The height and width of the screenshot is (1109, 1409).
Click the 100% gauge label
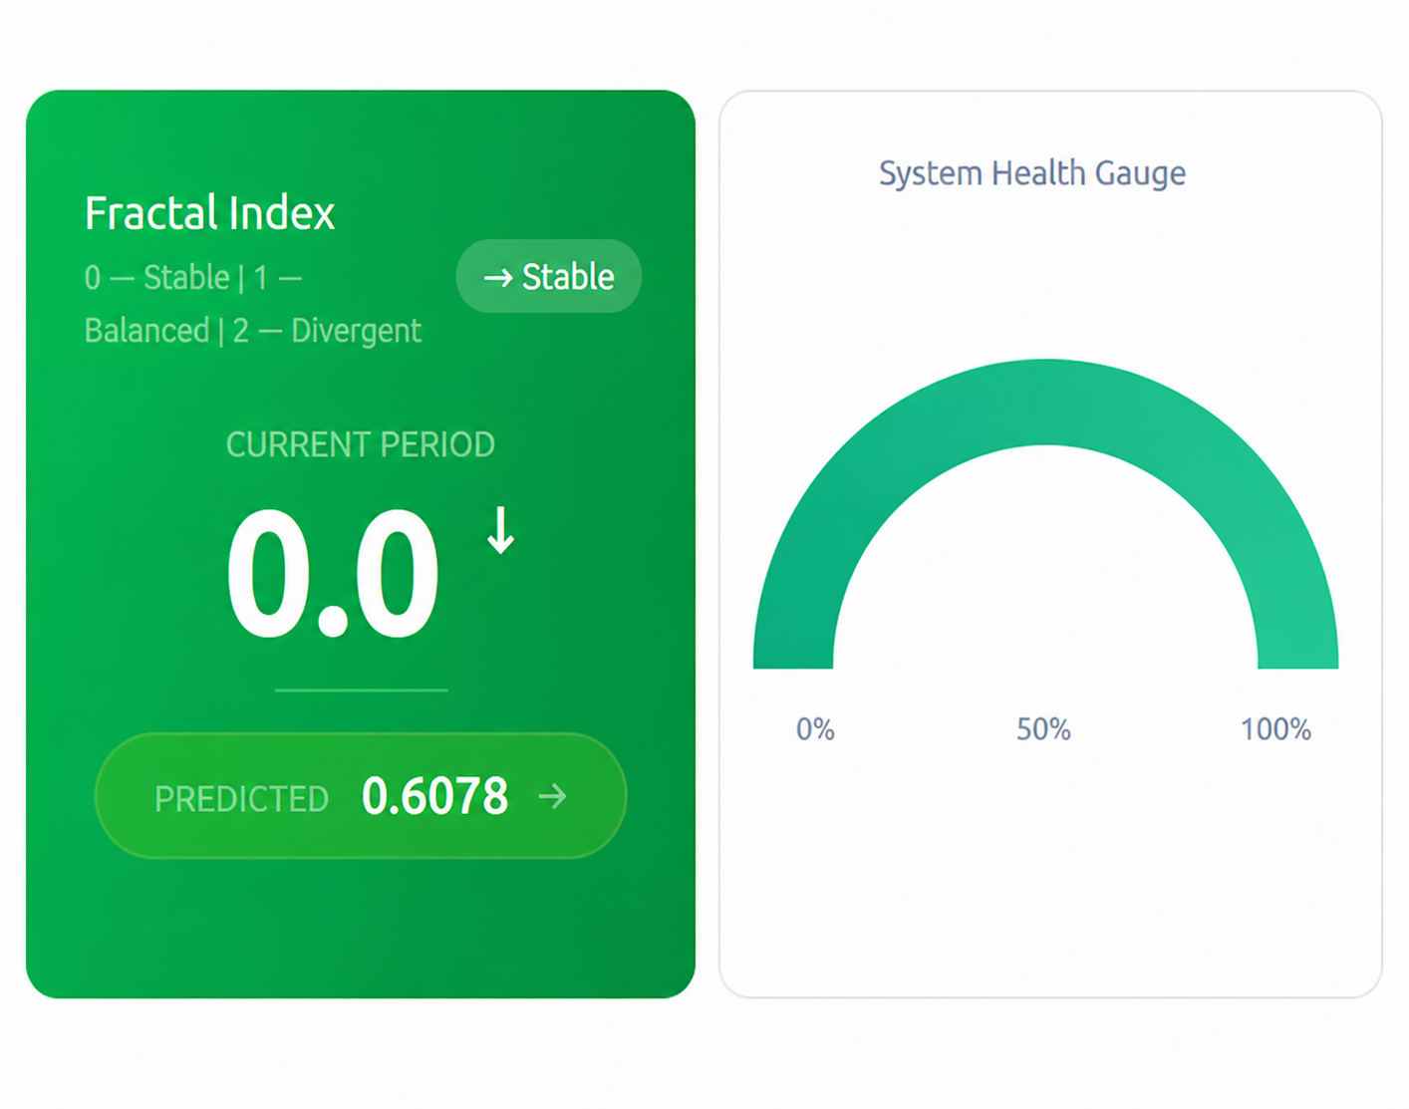pyautogui.click(x=1275, y=729)
